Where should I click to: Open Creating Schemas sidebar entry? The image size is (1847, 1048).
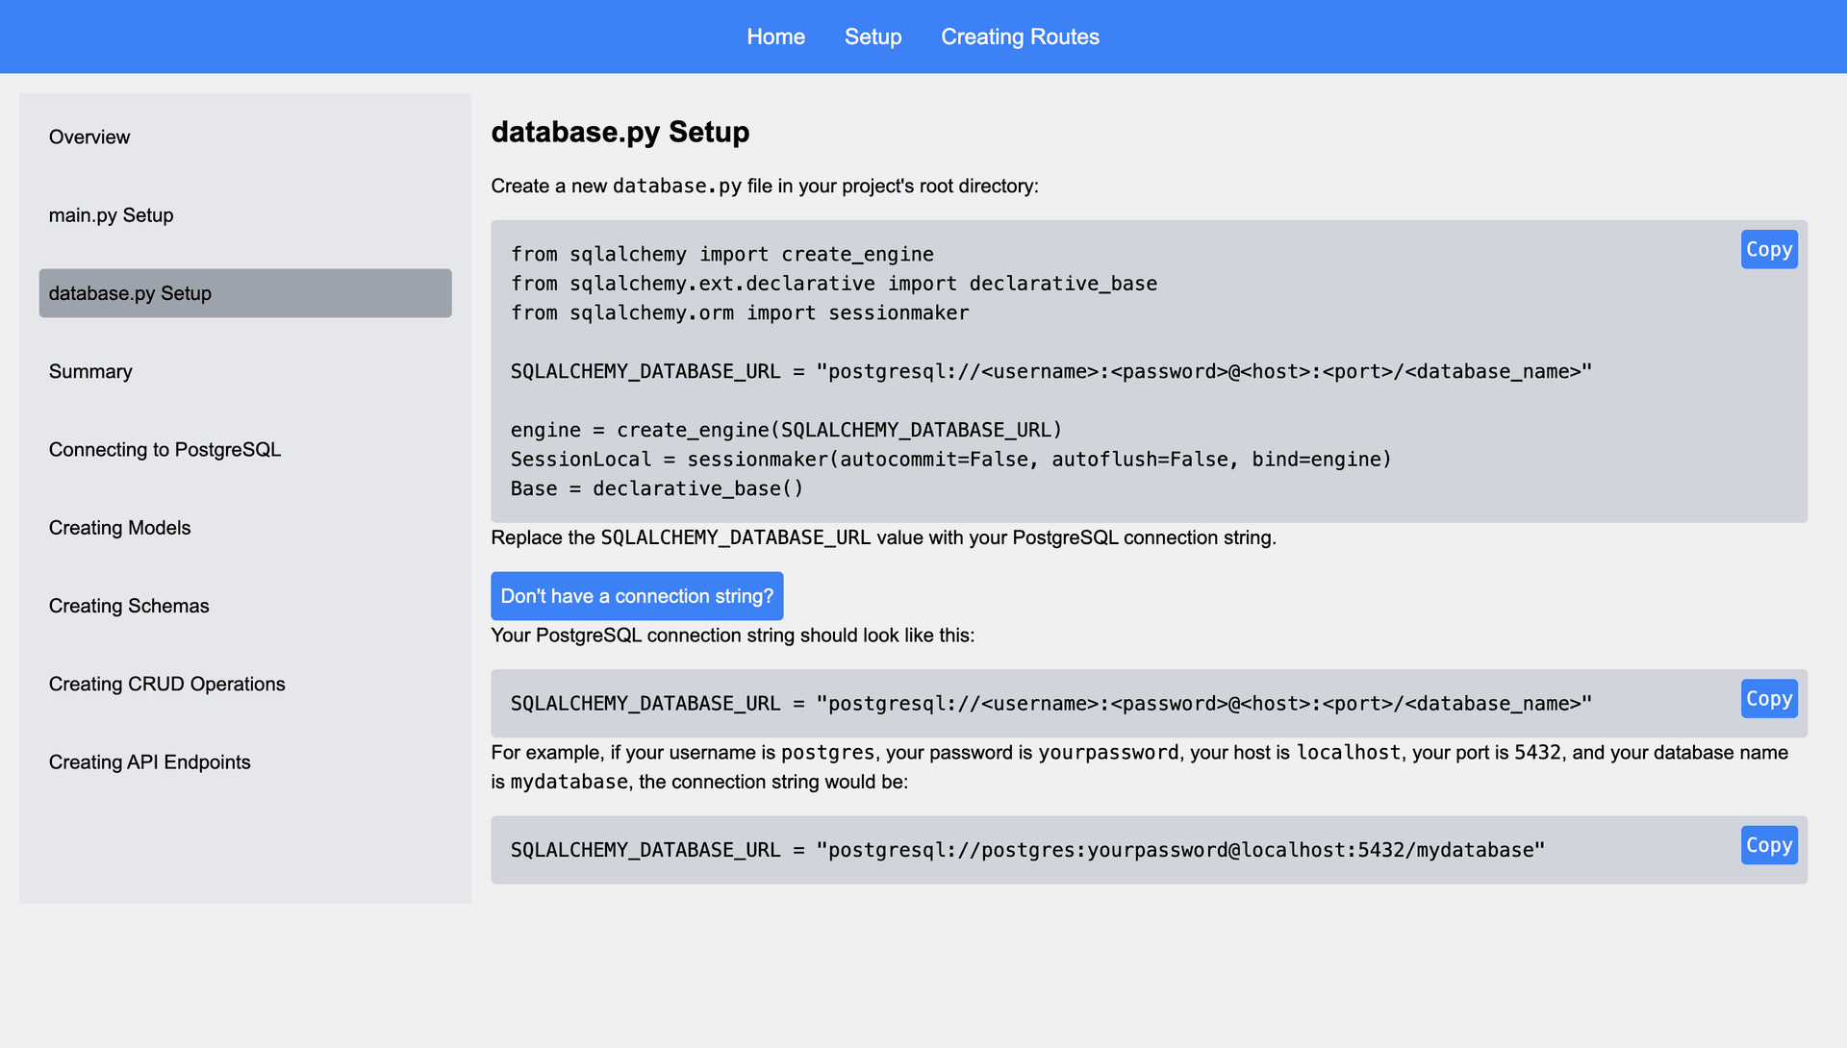click(245, 606)
